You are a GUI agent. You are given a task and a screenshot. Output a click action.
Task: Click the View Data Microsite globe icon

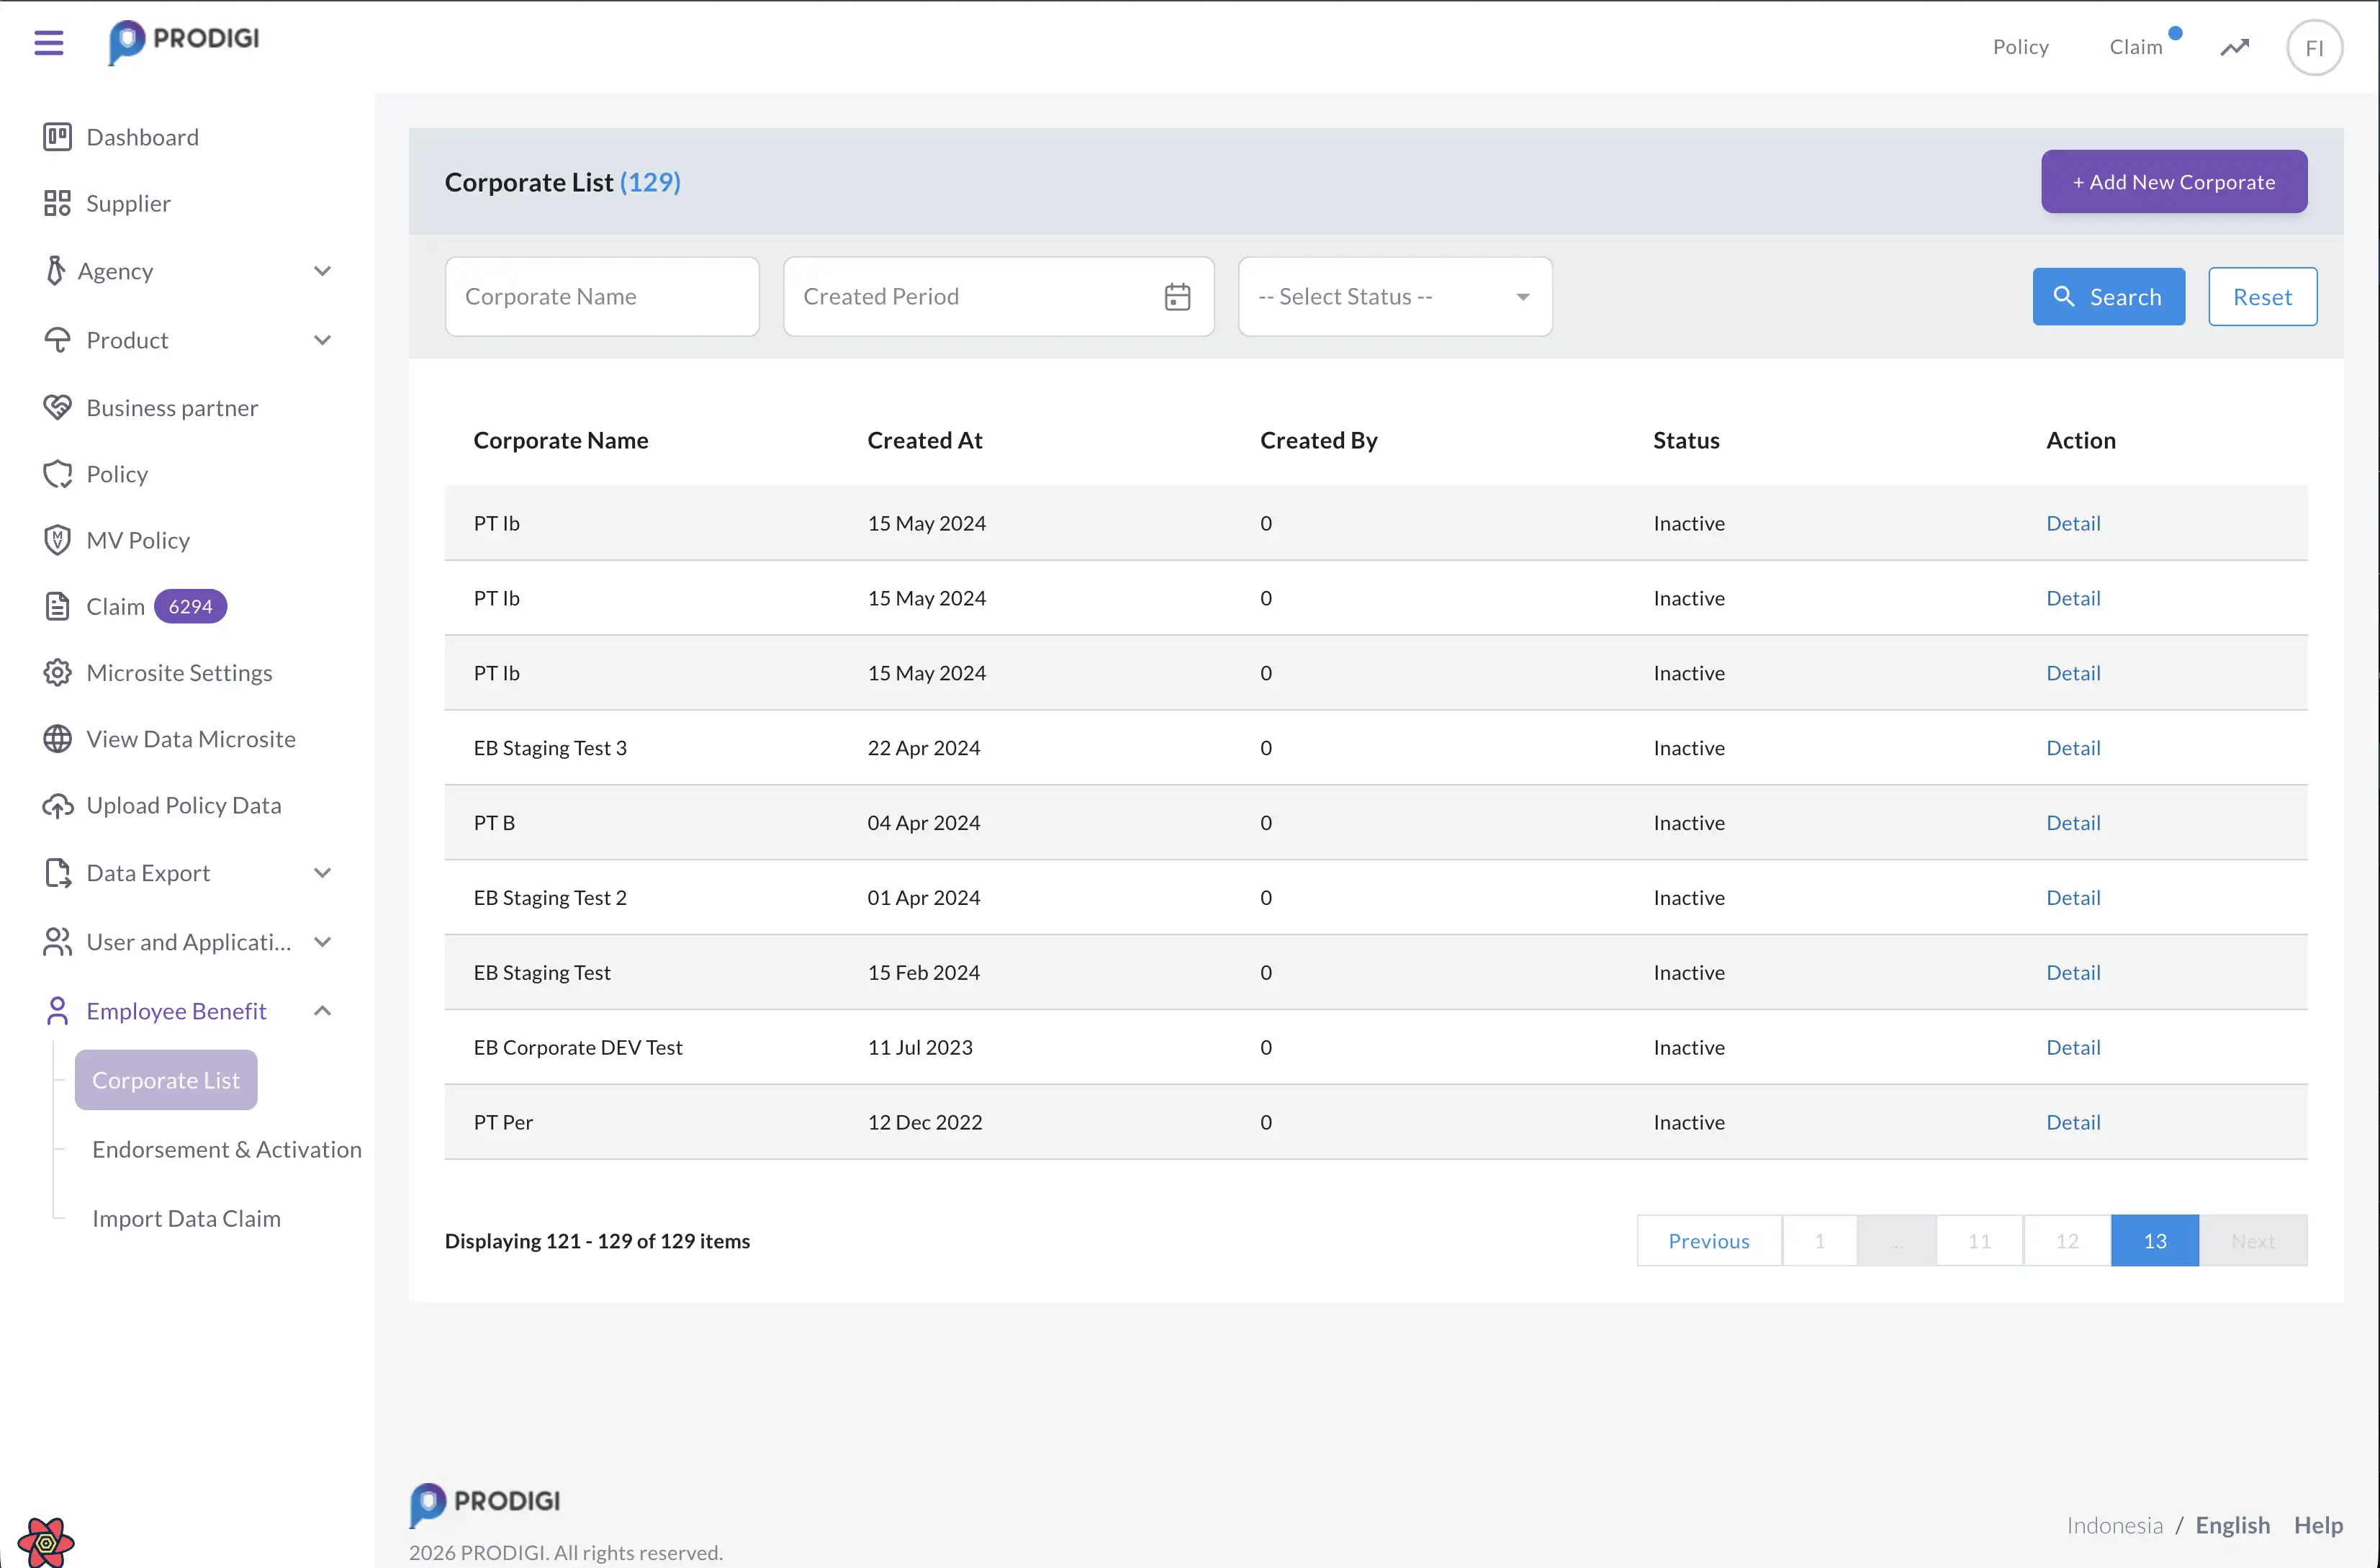[57, 739]
